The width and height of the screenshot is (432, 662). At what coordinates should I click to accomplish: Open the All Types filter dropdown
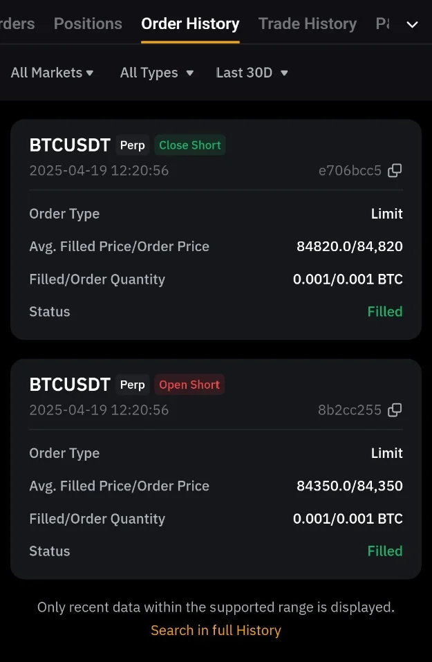[x=156, y=73]
